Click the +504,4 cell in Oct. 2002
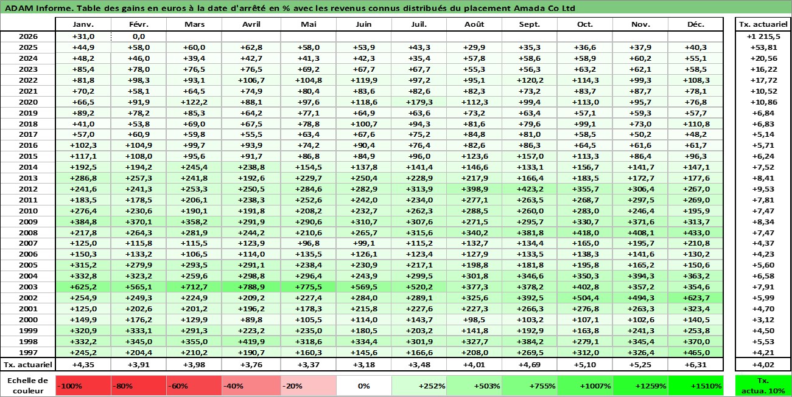 click(584, 298)
